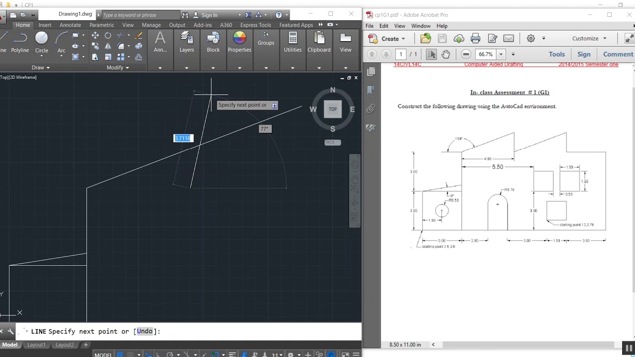Expand the Modify panel dropdown

(118, 67)
